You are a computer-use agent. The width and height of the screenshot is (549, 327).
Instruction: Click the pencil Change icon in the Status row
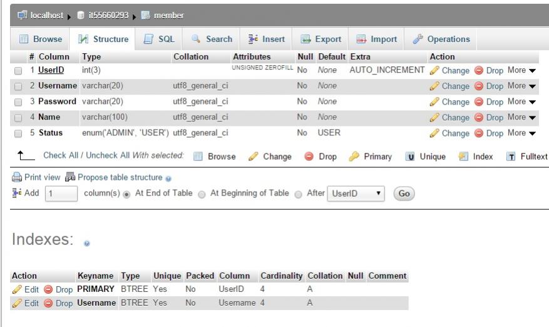434,133
